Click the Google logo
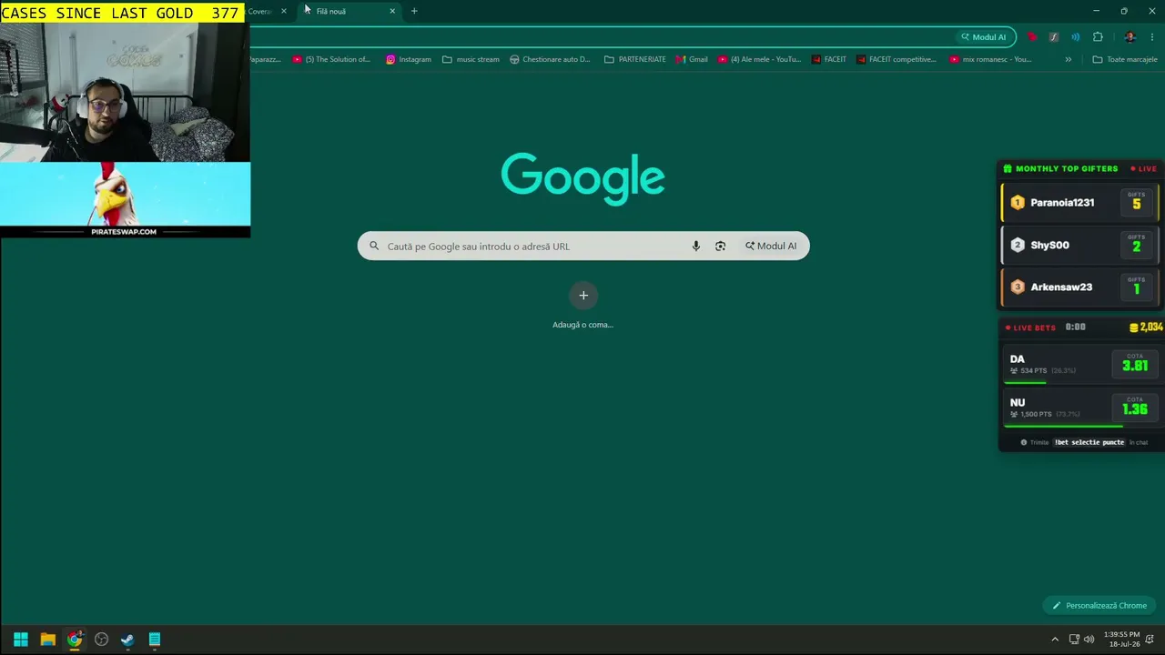The width and height of the screenshot is (1165, 655). (x=582, y=177)
